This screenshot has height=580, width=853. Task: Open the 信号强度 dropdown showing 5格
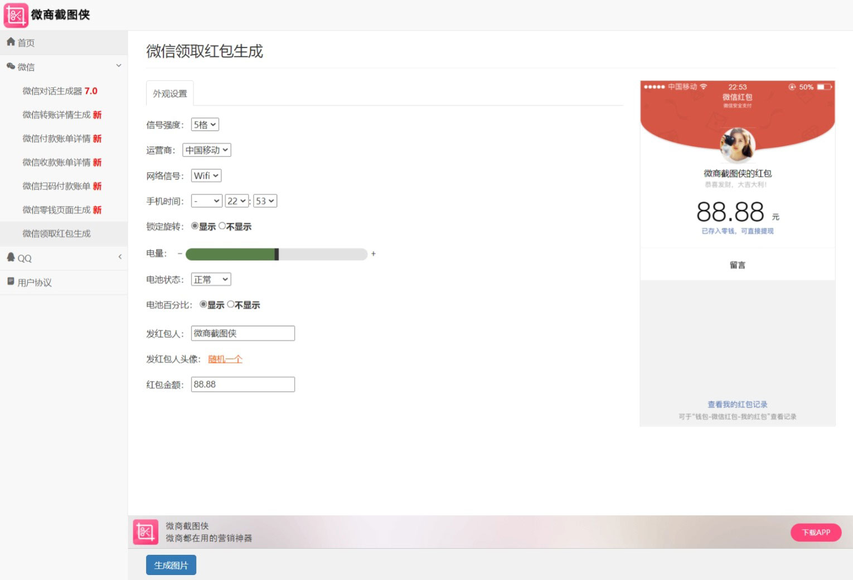pos(205,125)
